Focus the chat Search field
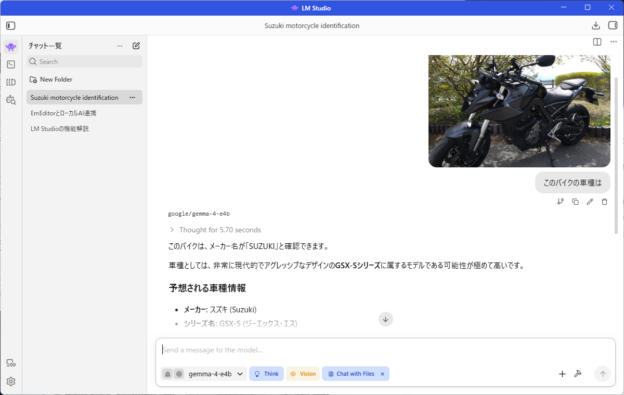Viewport: 624px width, 395px height. pos(84,61)
